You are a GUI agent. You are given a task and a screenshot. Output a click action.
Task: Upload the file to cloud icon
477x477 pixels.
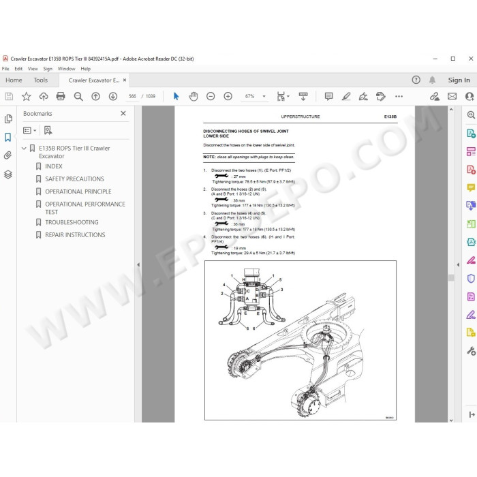(44, 97)
